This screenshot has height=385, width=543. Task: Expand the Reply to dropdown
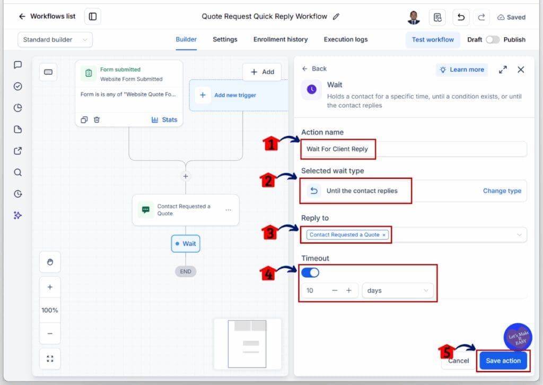point(519,235)
